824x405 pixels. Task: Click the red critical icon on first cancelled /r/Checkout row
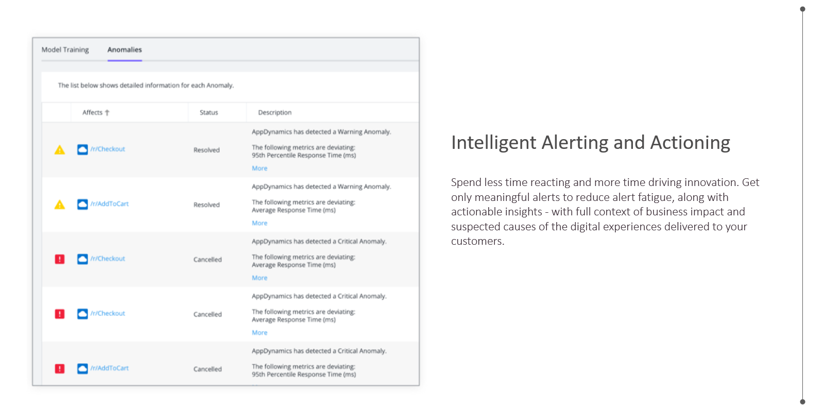(60, 259)
